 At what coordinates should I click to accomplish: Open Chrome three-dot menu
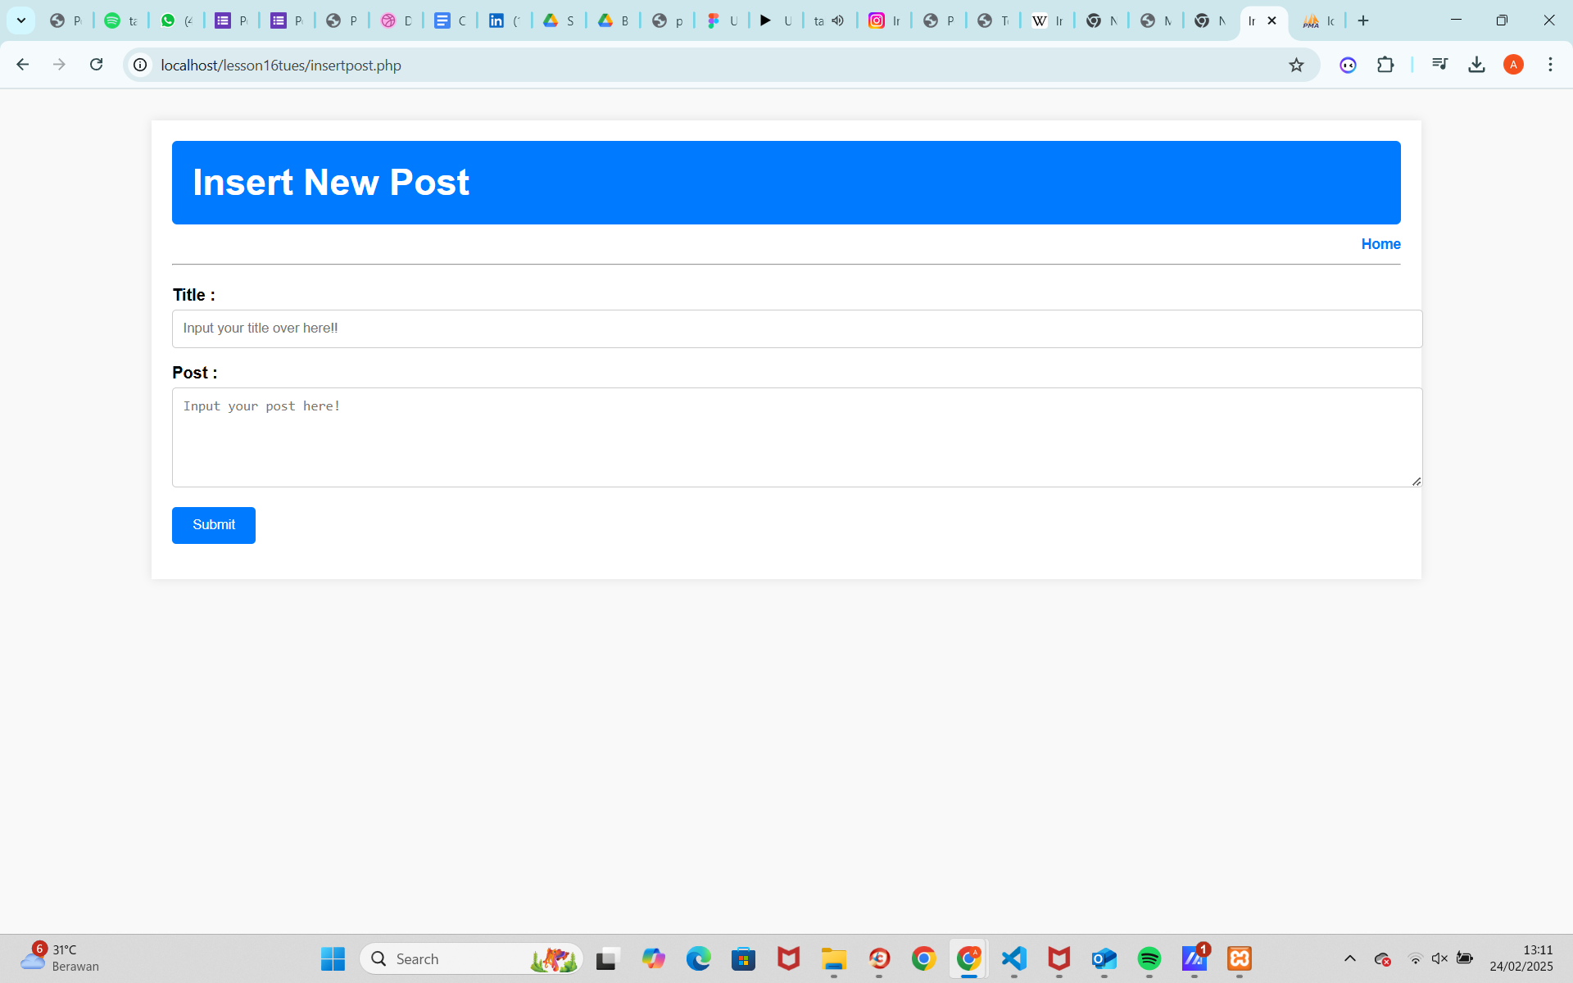tap(1550, 65)
